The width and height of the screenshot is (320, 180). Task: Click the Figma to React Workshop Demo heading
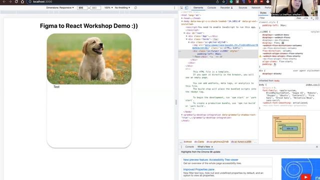click(89, 26)
